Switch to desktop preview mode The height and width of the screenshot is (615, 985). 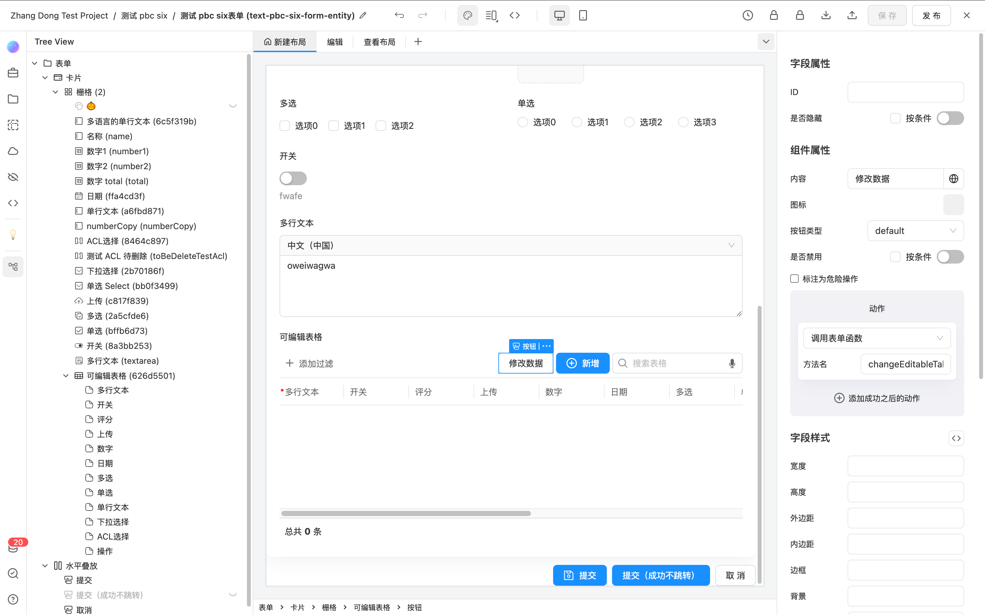(x=560, y=16)
